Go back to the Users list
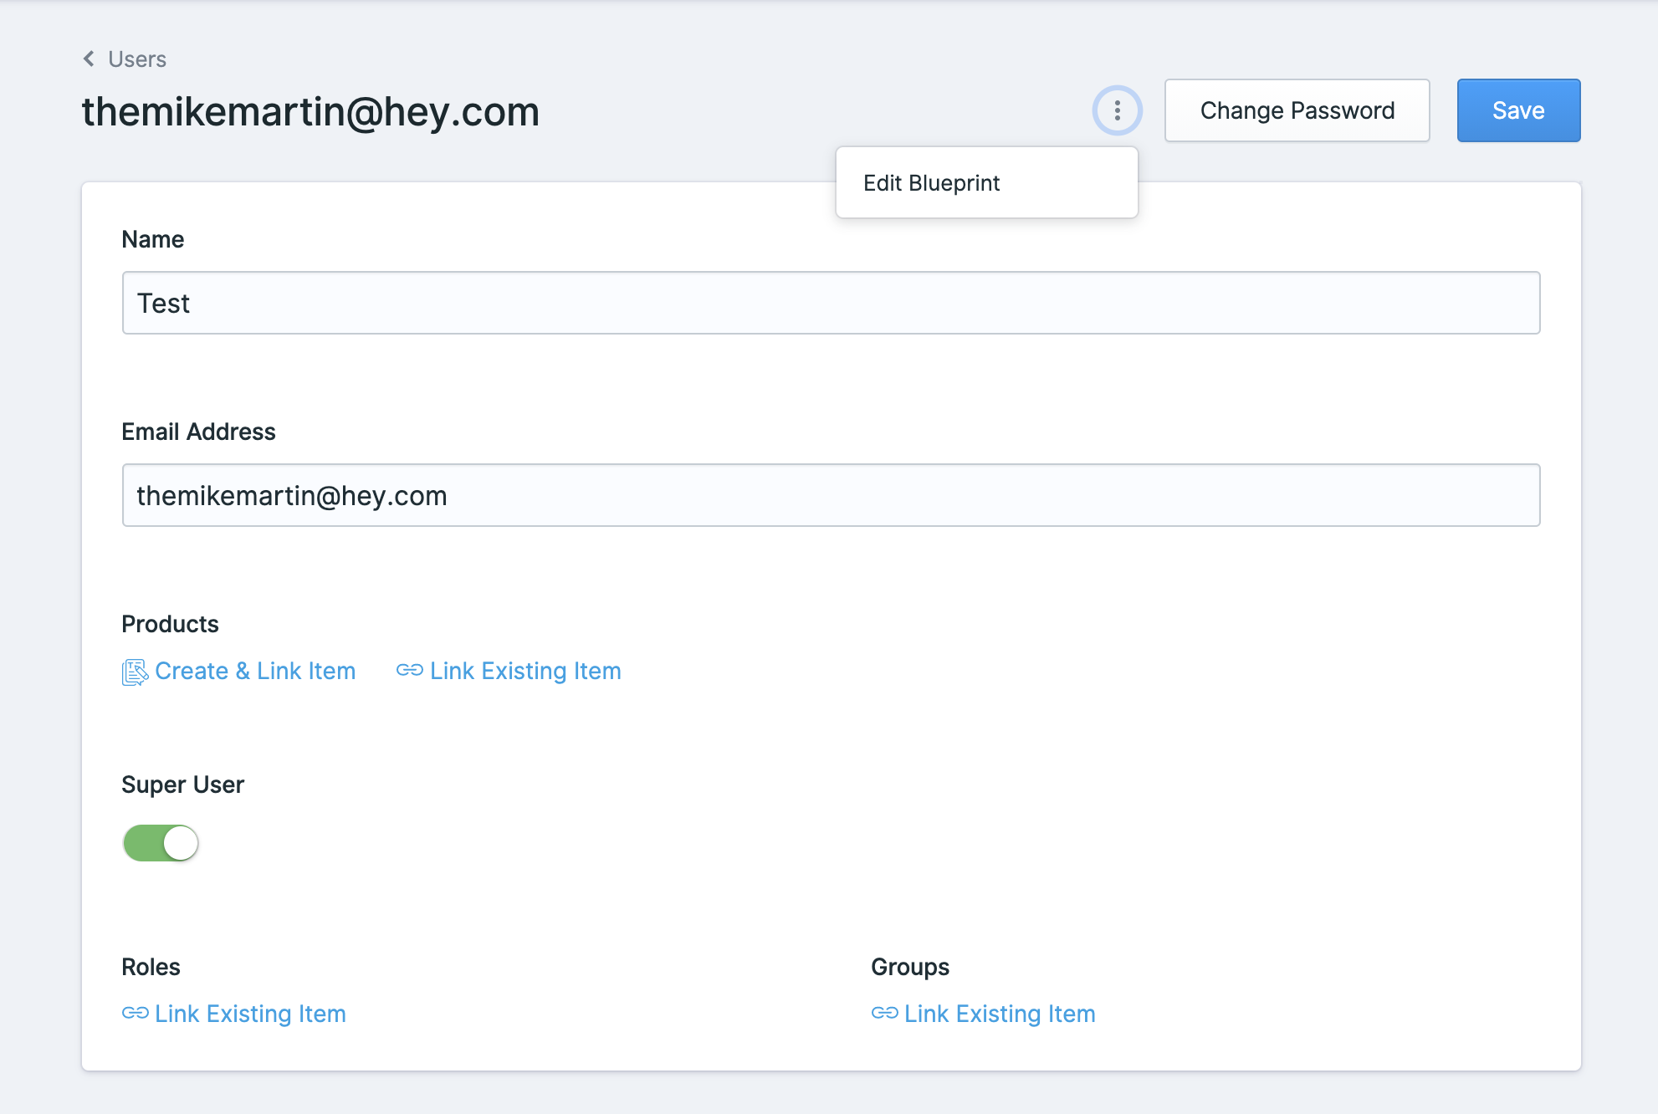The width and height of the screenshot is (1658, 1114). click(x=137, y=59)
